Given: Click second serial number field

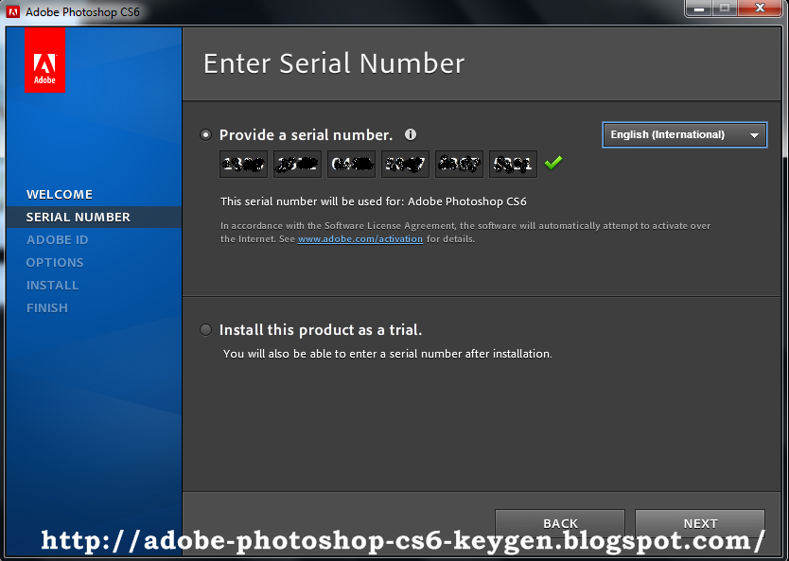Looking at the screenshot, I should [297, 164].
